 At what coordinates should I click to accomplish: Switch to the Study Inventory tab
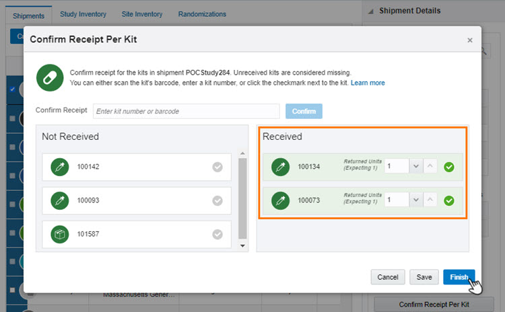pyautogui.click(x=81, y=14)
